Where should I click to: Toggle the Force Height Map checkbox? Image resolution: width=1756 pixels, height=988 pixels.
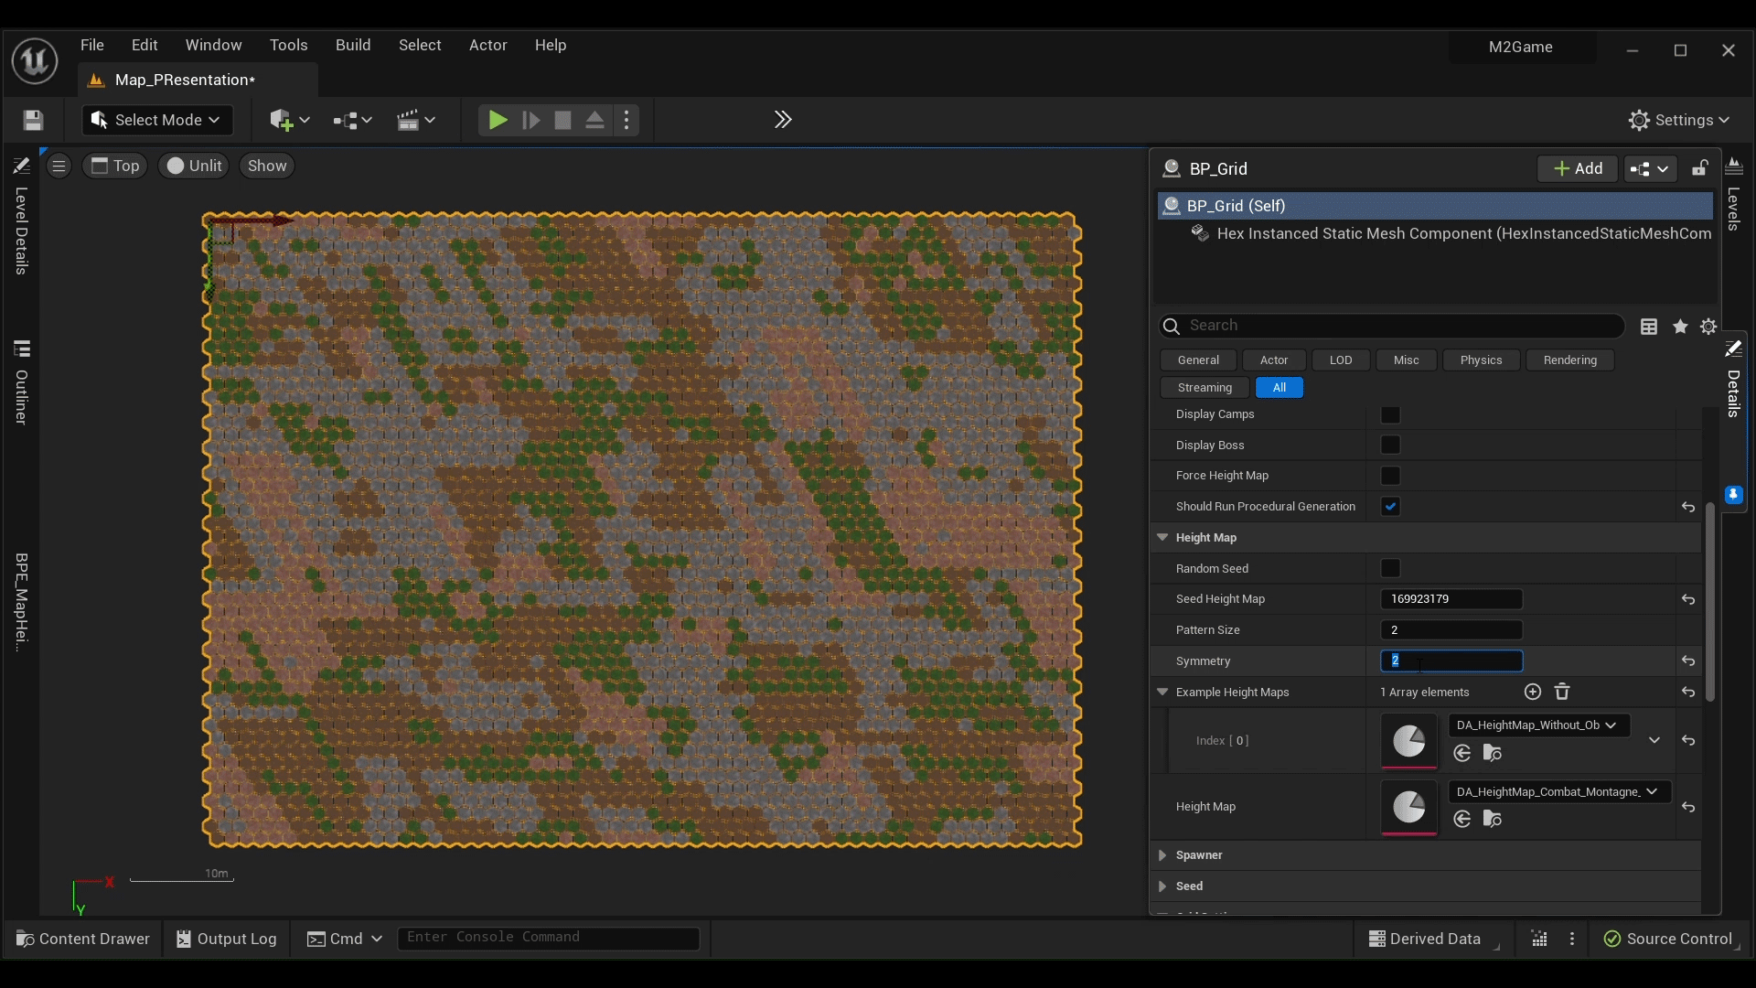tap(1390, 476)
